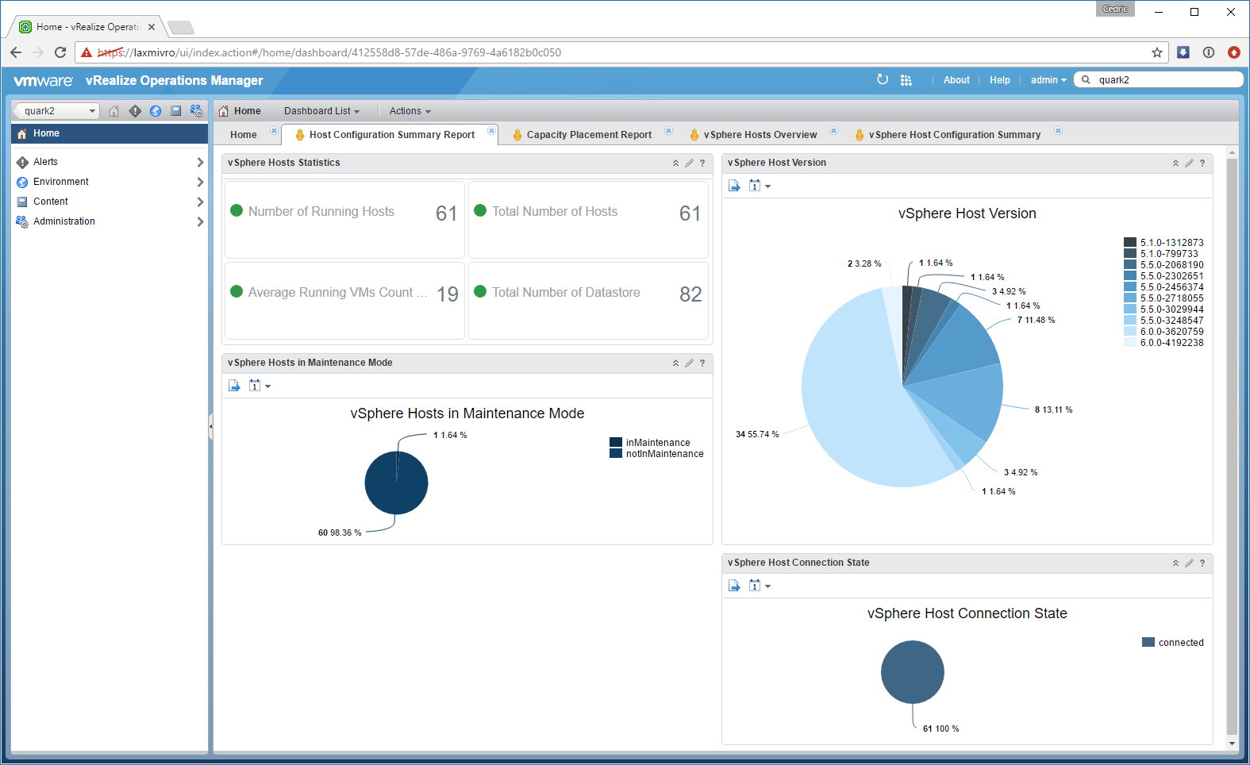Click the quark2 search field in the header

[1159, 79]
